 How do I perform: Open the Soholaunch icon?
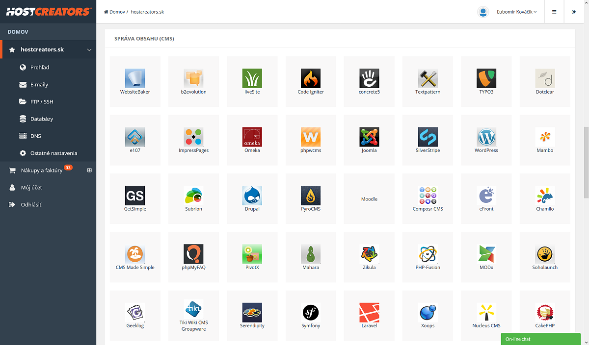(545, 254)
